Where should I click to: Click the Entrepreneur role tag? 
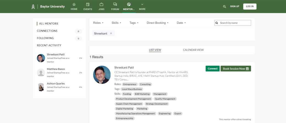pyautogui.click(x=130, y=84)
